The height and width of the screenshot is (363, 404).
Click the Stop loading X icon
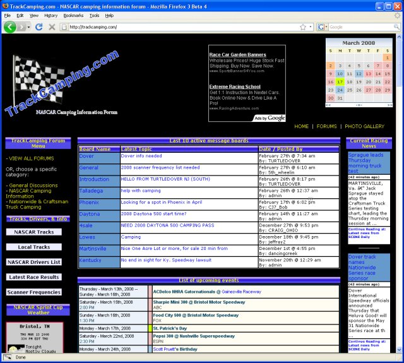pos(52,27)
